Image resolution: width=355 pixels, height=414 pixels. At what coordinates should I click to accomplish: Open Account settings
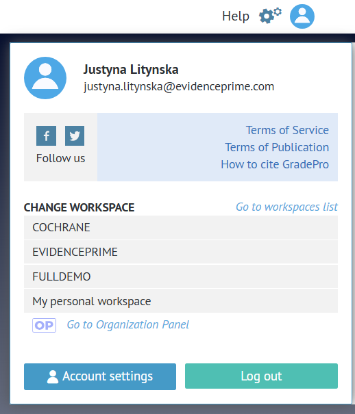click(x=100, y=376)
